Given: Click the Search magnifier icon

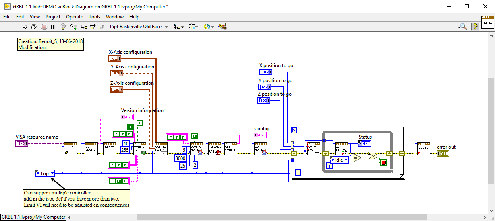Looking at the screenshot, I should pos(463,27).
